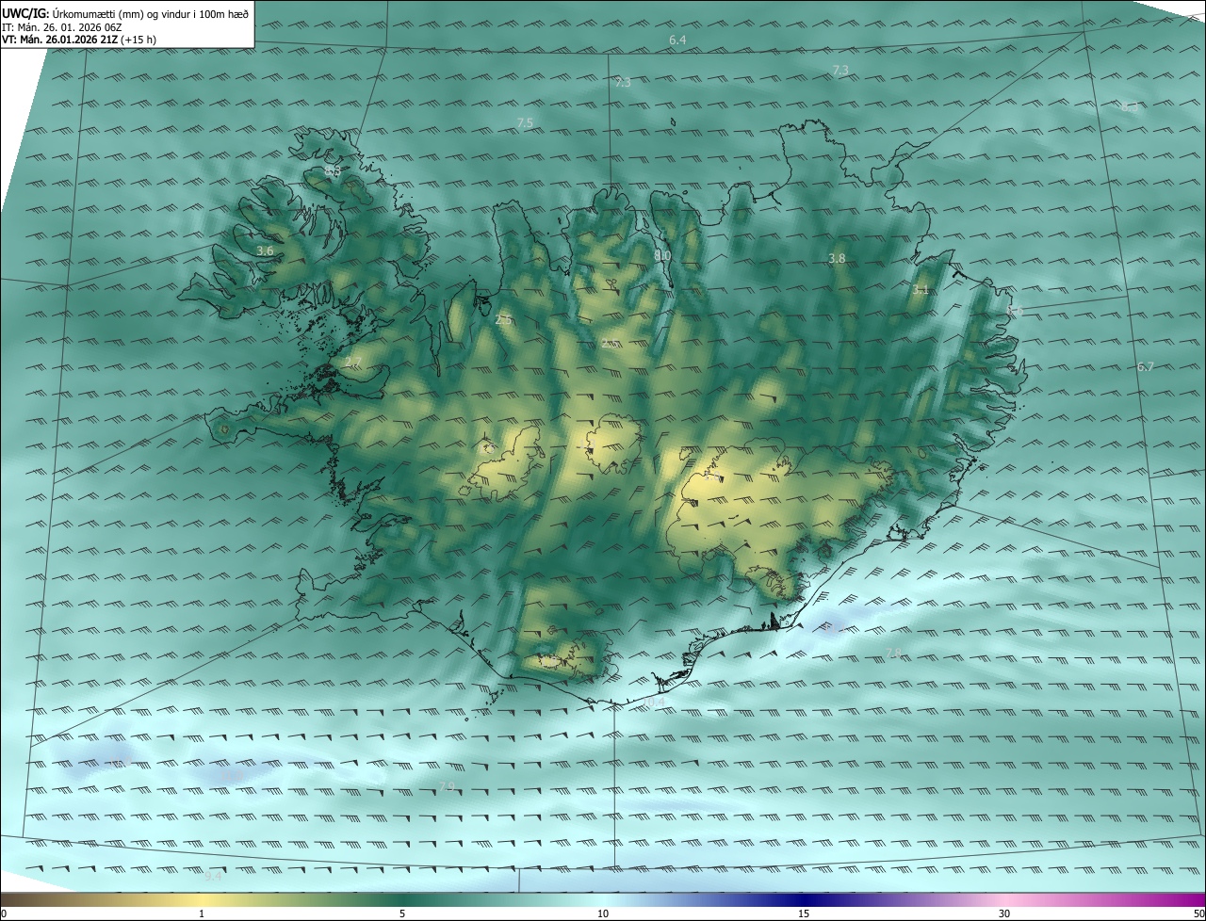Click the 5 tick label on the color scale
The width and height of the screenshot is (1206, 921).
(x=402, y=913)
